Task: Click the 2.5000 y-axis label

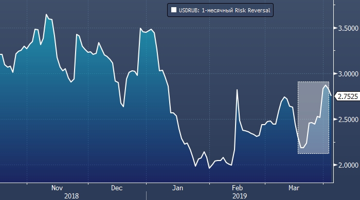Action: [x=348, y=119]
